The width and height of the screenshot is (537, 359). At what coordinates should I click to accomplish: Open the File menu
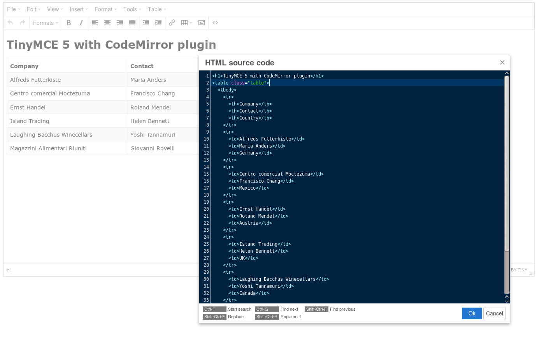click(14, 9)
